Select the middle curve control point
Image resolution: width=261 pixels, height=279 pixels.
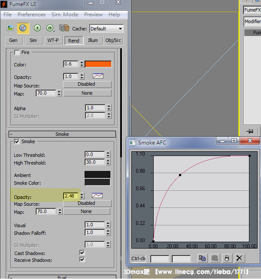180,175
